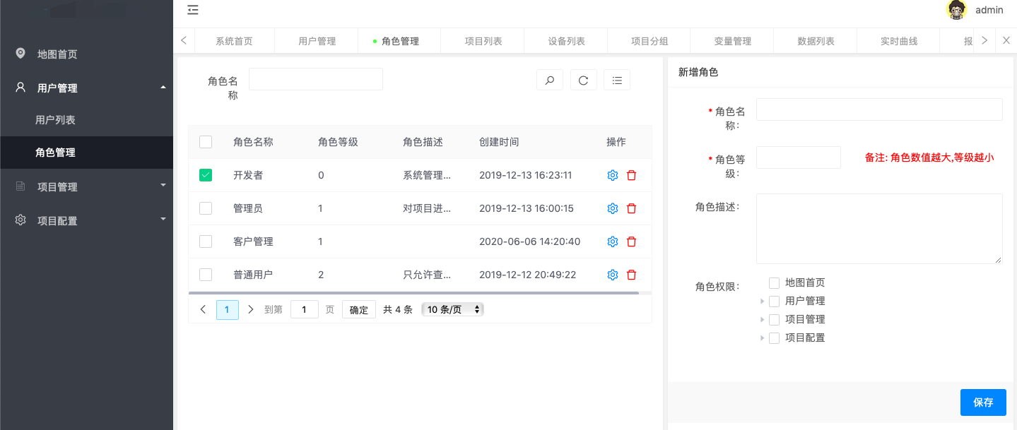
Task: Delete the 客户管理 role with trash icon
Action: click(632, 241)
